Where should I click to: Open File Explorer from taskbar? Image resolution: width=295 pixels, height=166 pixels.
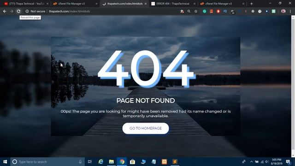pyautogui.click(x=112, y=162)
